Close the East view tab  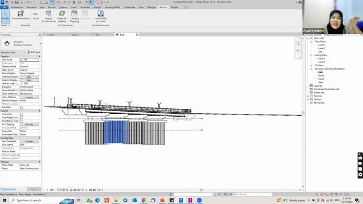137,35
